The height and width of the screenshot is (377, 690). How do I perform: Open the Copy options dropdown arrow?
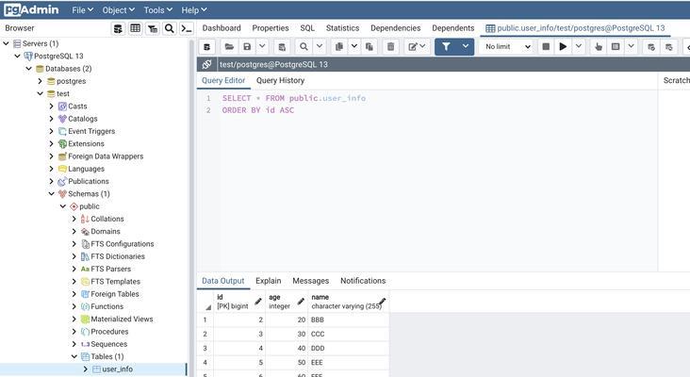click(x=354, y=46)
